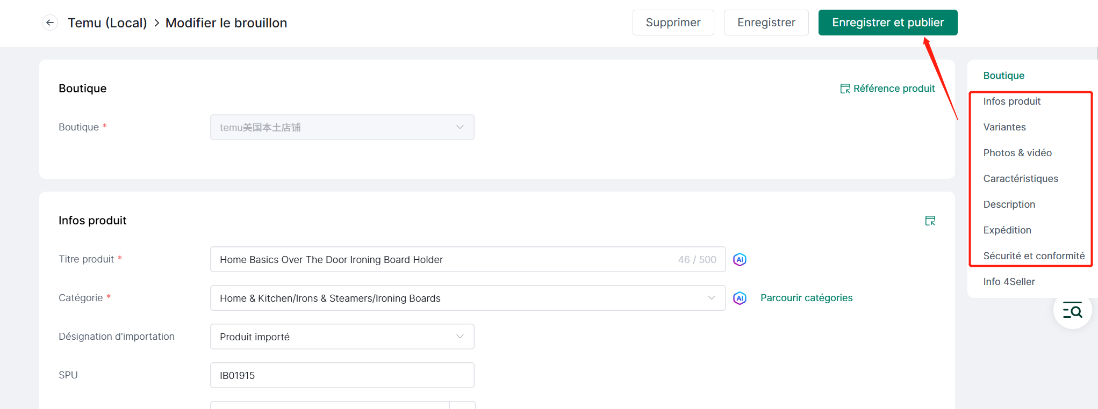Viewport: 1098px width, 409px height.
Task: Click the Désignation d'importation label
Action: pos(117,337)
